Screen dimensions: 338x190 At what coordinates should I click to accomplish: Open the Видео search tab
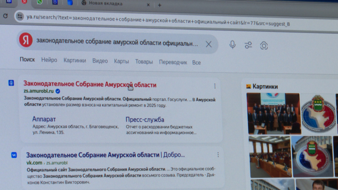tap(100, 61)
